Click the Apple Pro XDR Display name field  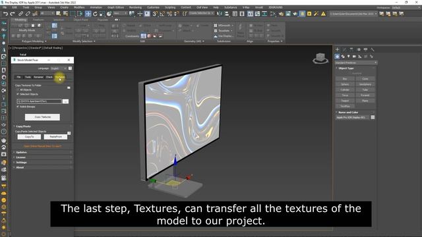coord(352,117)
